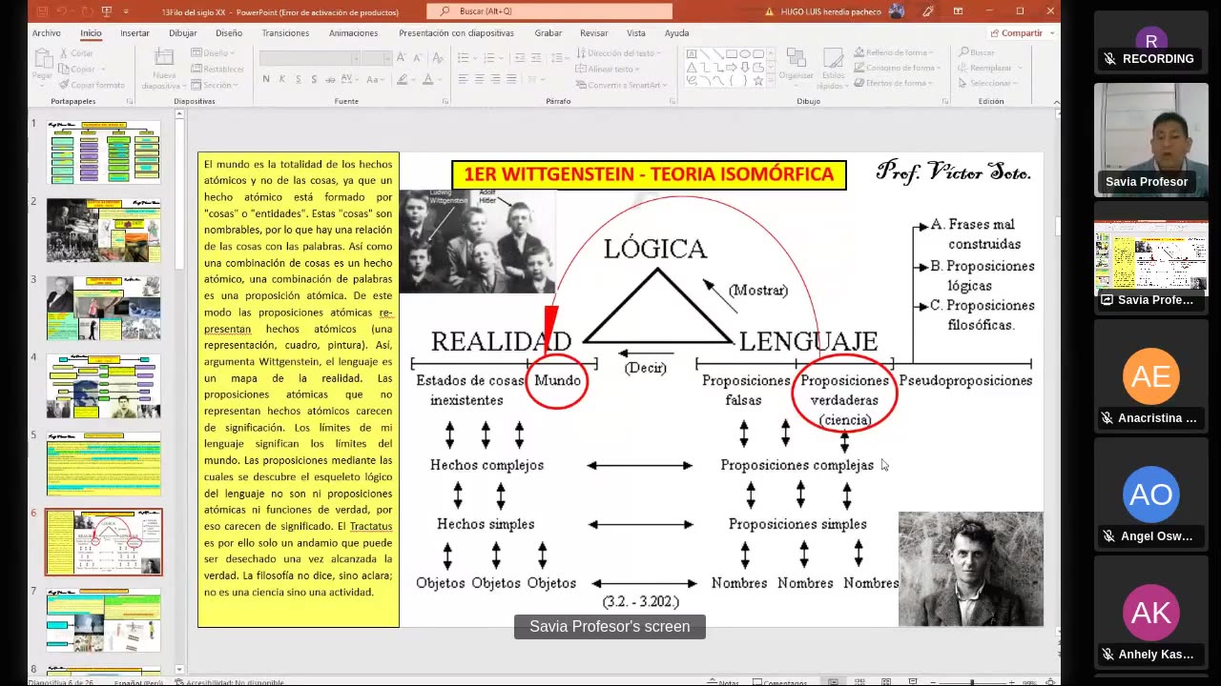The image size is (1221, 686).
Task: Decrease list indent level icon
Action: point(520,58)
